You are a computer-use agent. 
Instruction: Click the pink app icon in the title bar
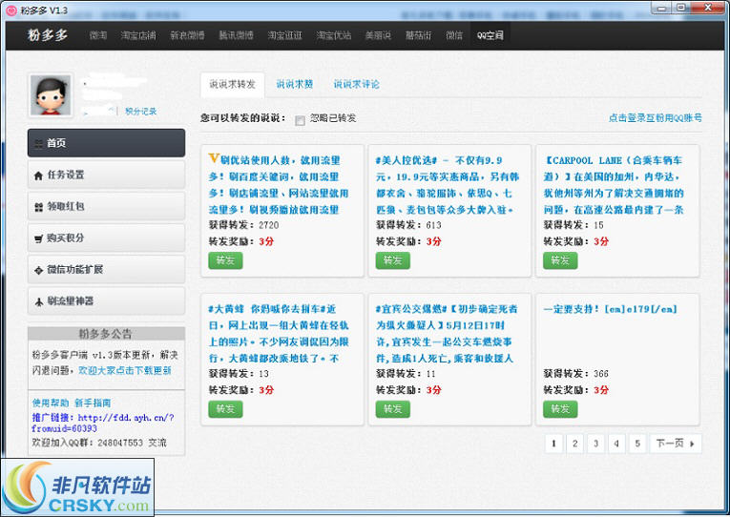(11, 10)
